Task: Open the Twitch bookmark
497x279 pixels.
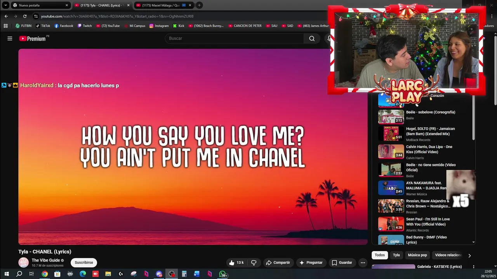Action: point(85,26)
